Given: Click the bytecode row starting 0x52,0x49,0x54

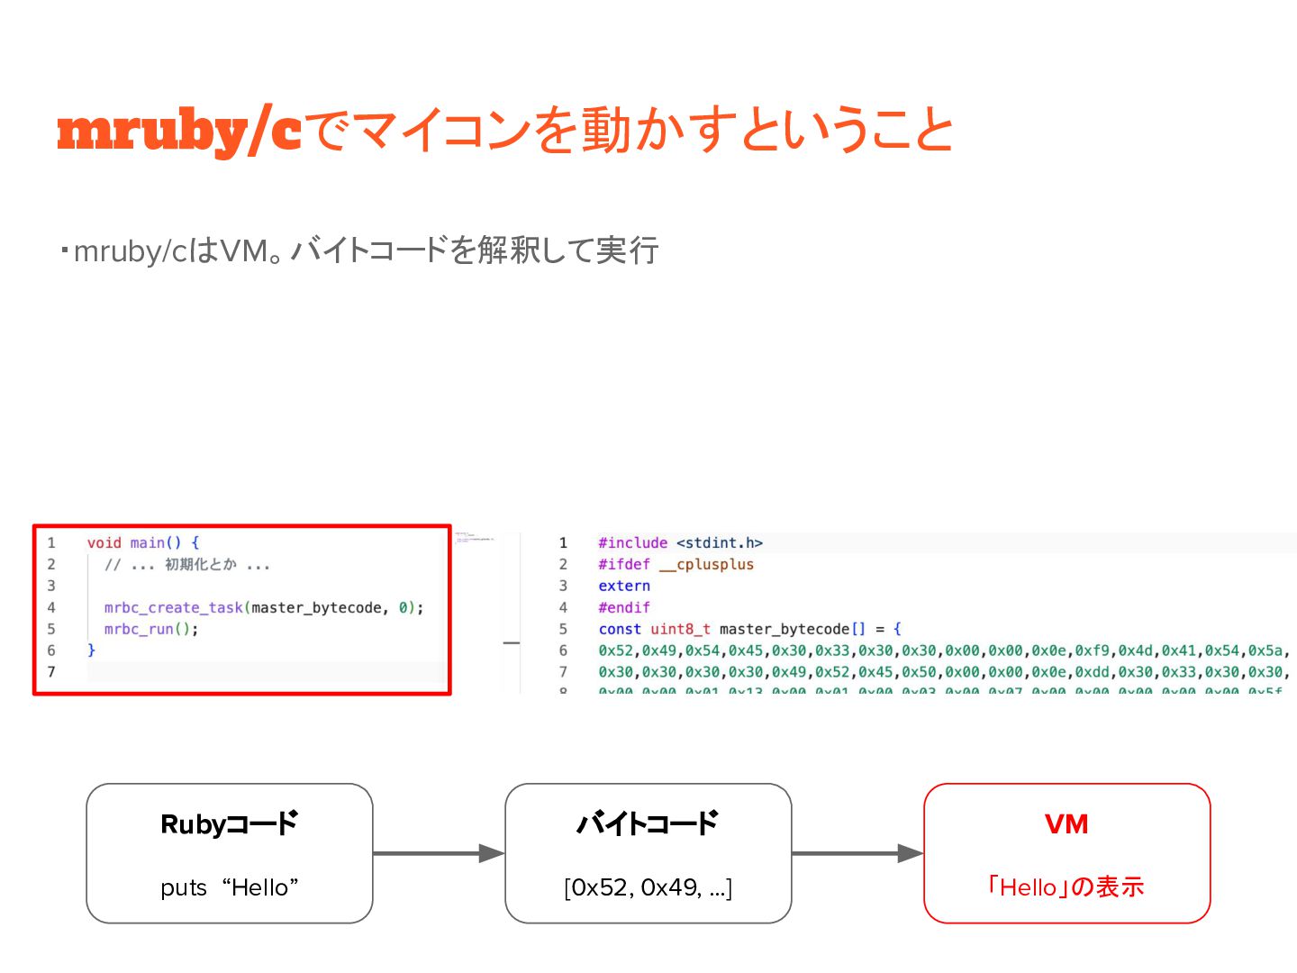Looking at the screenshot, I should pos(945,650).
